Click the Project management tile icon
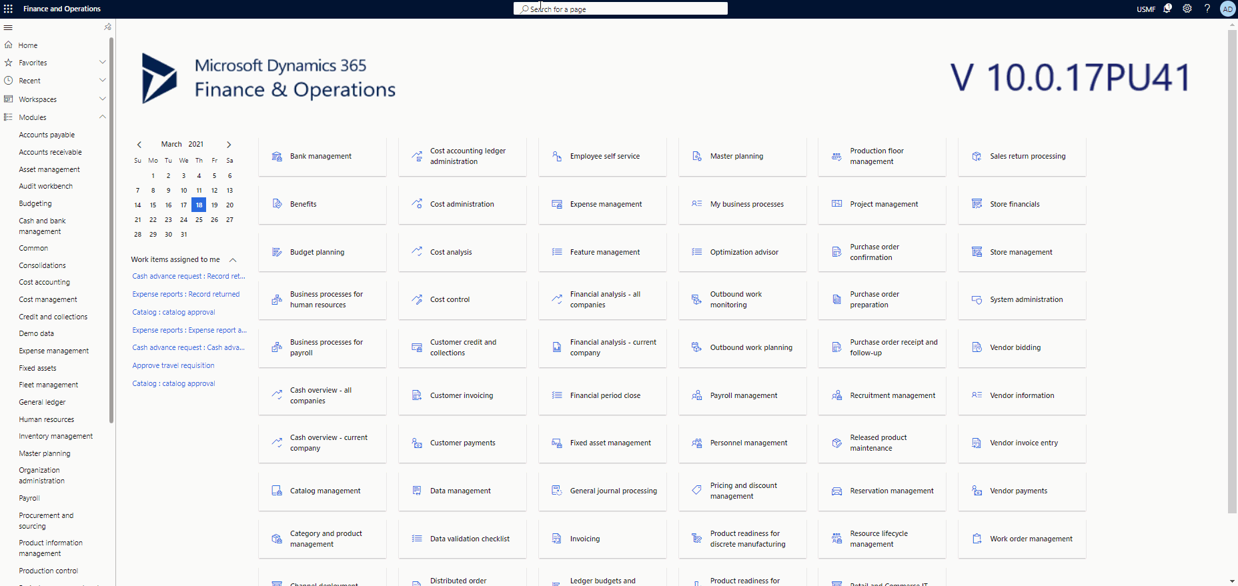This screenshot has width=1238, height=586. pos(837,204)
